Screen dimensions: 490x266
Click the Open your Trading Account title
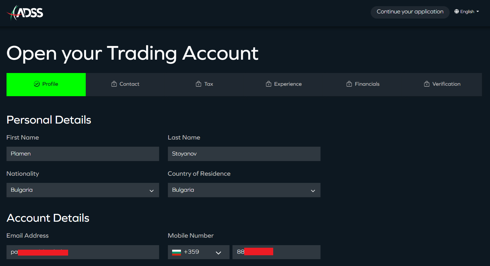pyautogui.click(x=132, y=53)
